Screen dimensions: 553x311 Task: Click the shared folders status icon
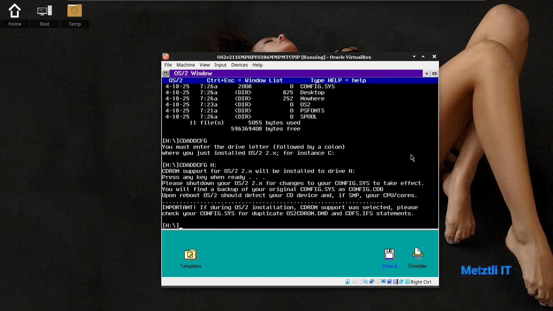pyautogui.click(x=378, y=282)
